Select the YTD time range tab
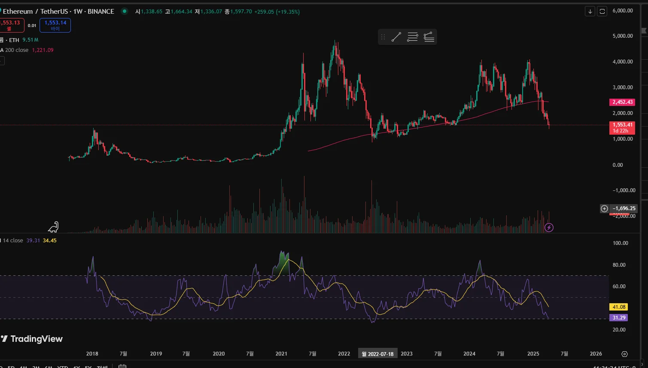This screenshot has width=648, height=368. (63, 367)
